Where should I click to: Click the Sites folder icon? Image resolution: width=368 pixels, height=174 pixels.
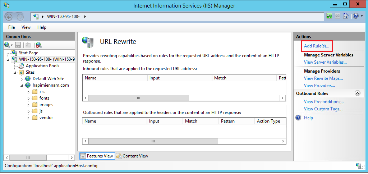point(21,72)
